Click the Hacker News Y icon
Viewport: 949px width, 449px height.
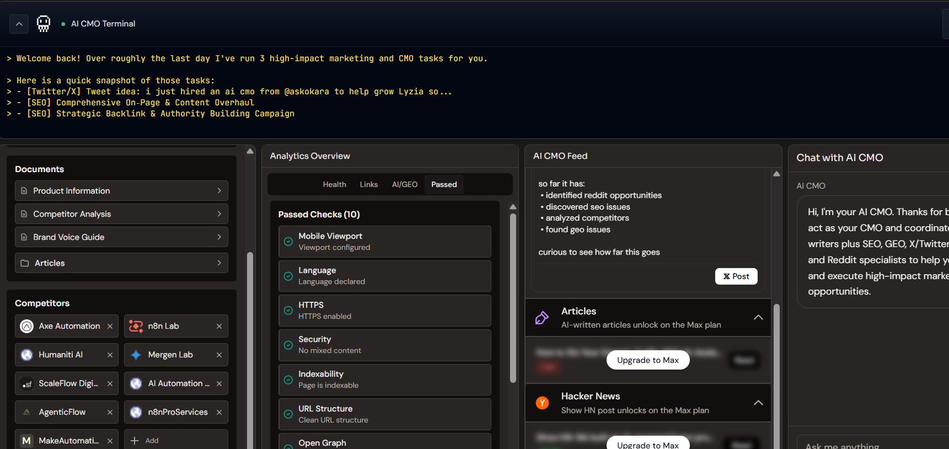tap(542, 403)
